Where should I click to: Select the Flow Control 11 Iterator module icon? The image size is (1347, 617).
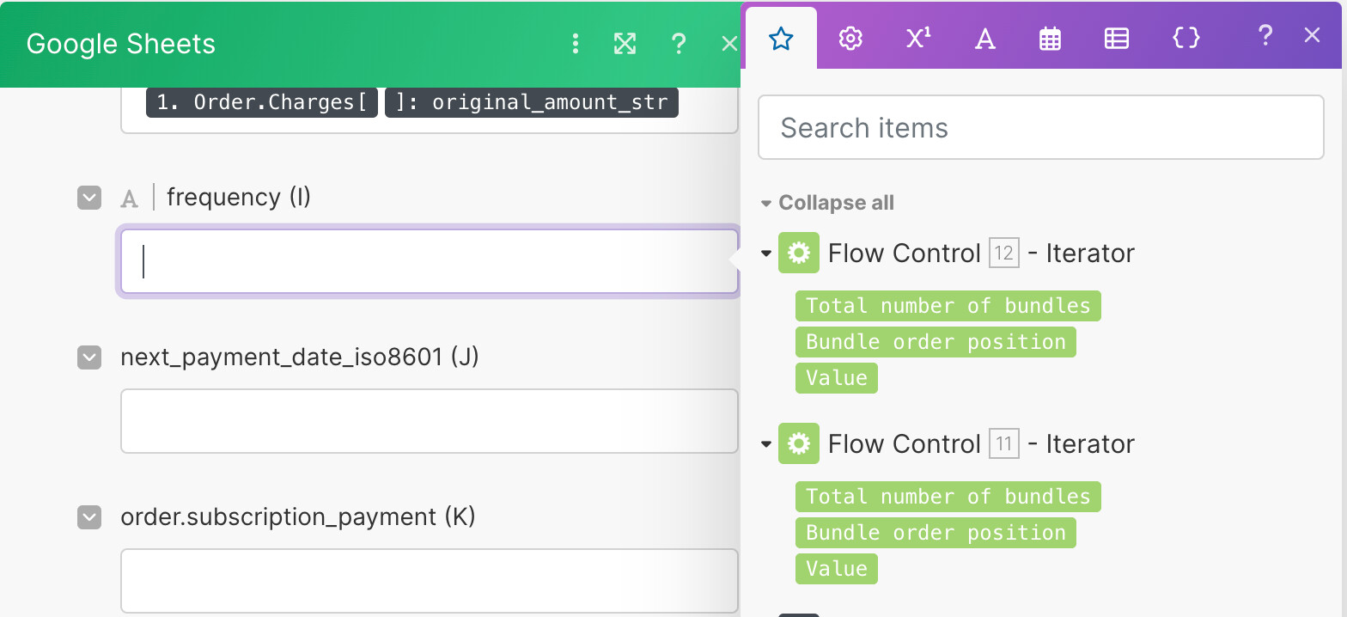point(799,444)
